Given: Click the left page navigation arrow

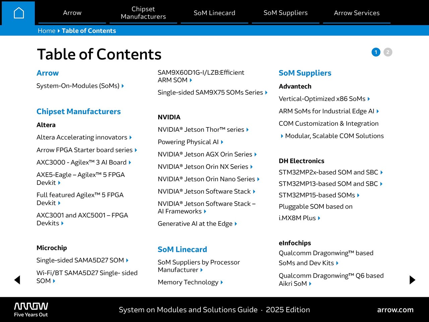Looking at the screenshot, I should (x=17, y=280).
